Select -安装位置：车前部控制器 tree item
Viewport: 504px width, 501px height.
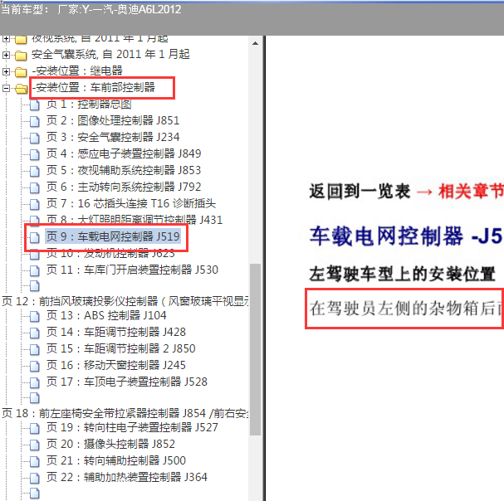[93, 87]
